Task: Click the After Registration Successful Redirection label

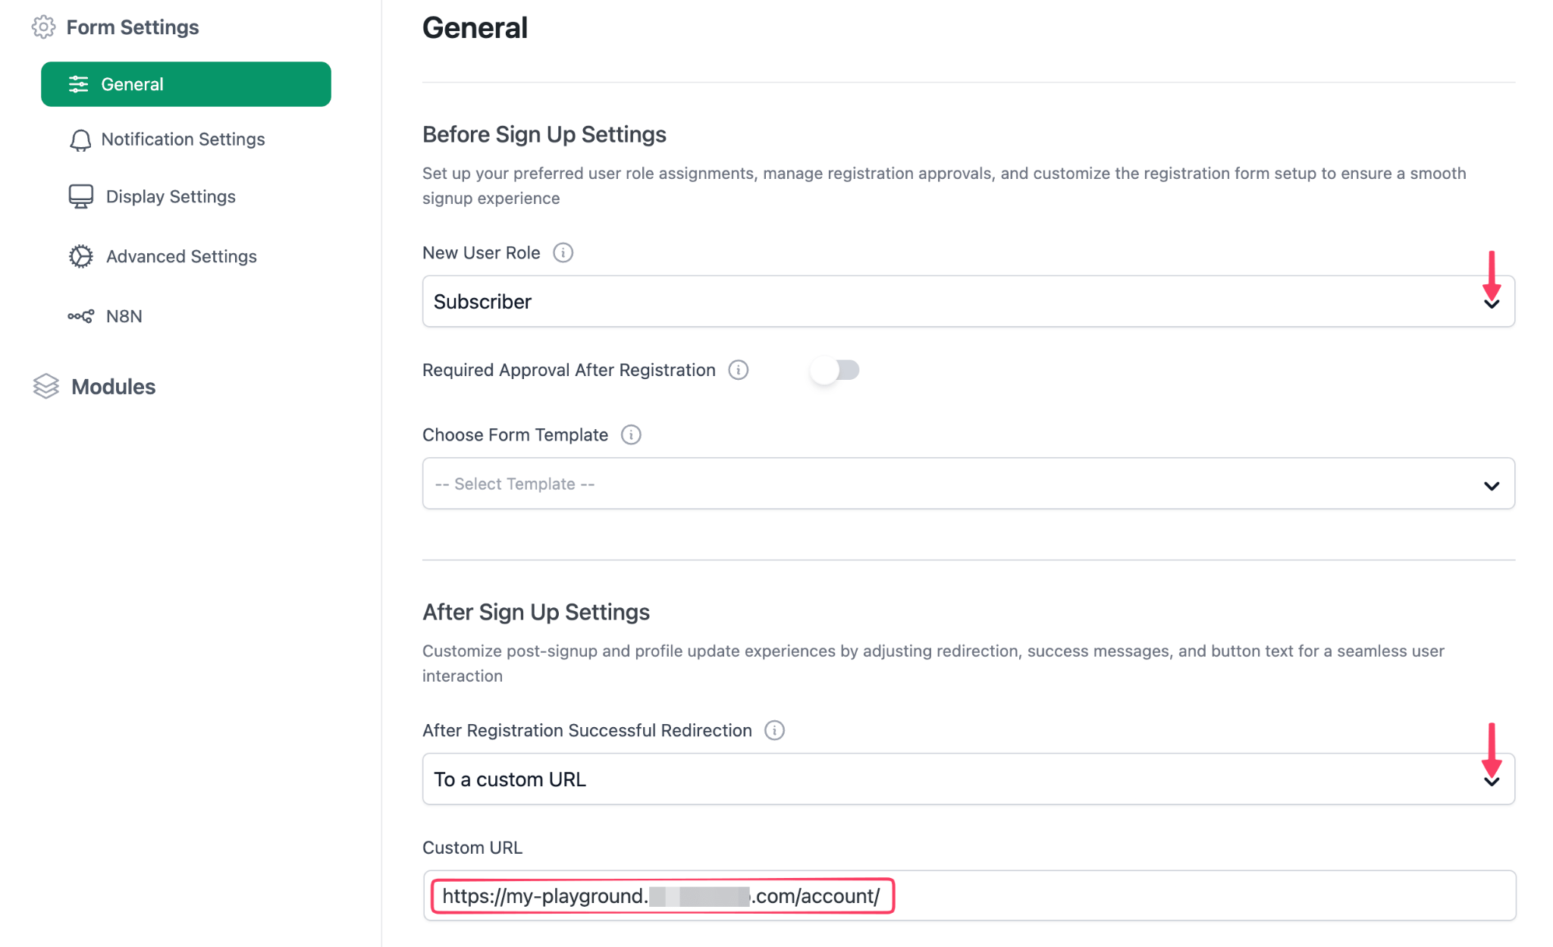Action: [587, 730]
